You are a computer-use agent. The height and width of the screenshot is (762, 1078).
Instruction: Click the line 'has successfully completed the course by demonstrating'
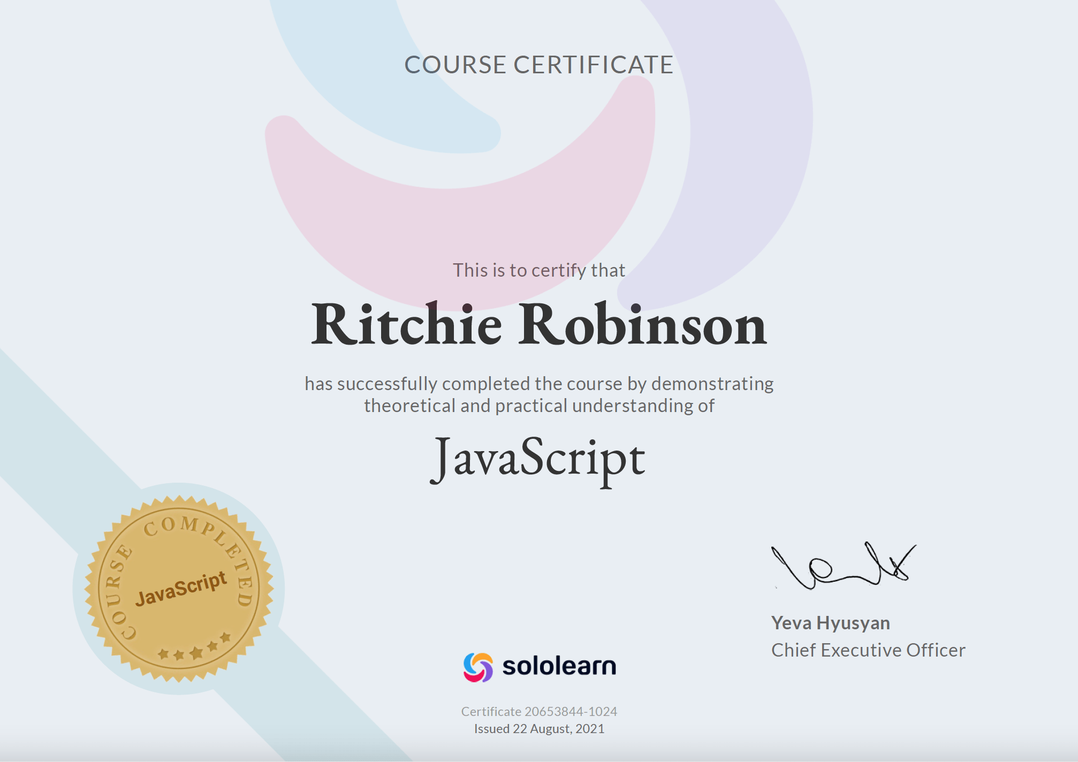[539, 384]
